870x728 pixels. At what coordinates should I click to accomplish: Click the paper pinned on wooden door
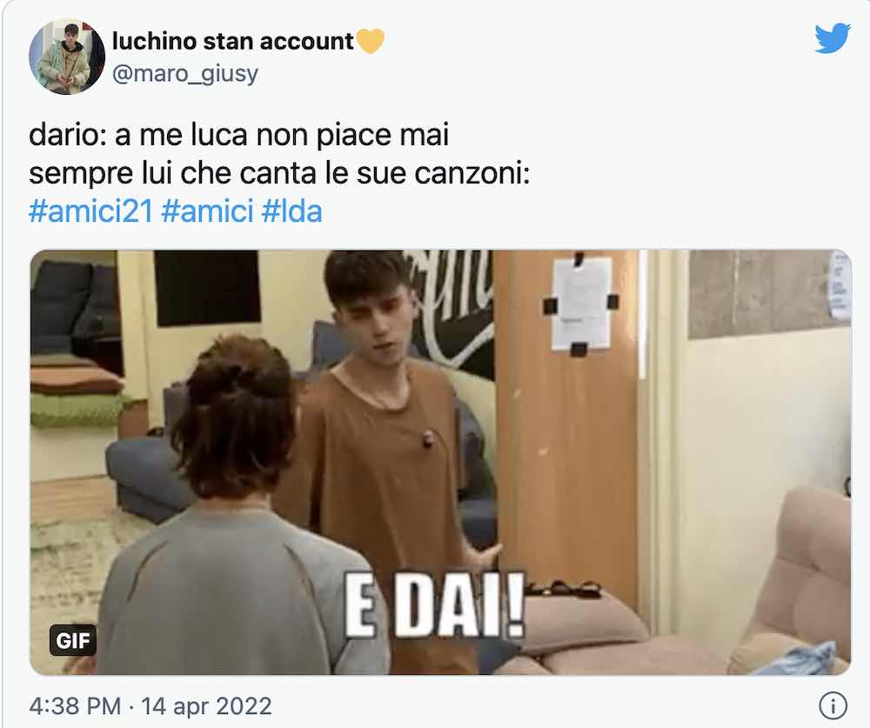(x=581, y=304)
